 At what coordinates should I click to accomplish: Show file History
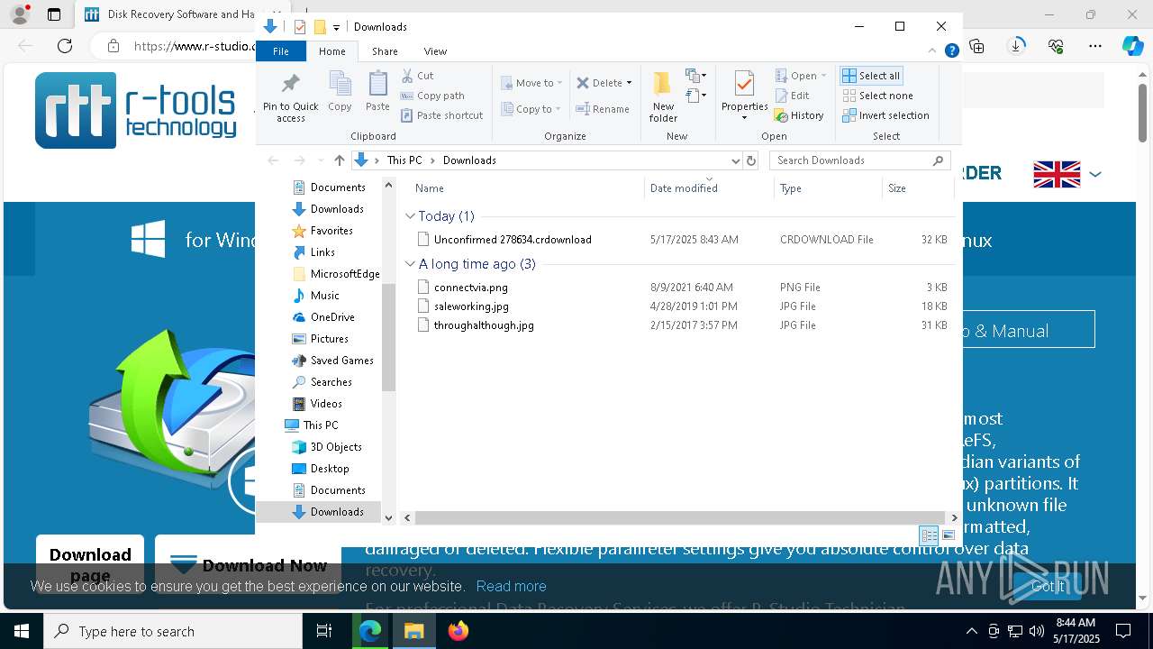[x=799, y=115]
